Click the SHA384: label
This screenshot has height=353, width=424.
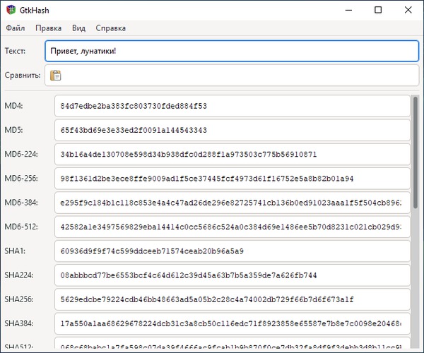19,323
